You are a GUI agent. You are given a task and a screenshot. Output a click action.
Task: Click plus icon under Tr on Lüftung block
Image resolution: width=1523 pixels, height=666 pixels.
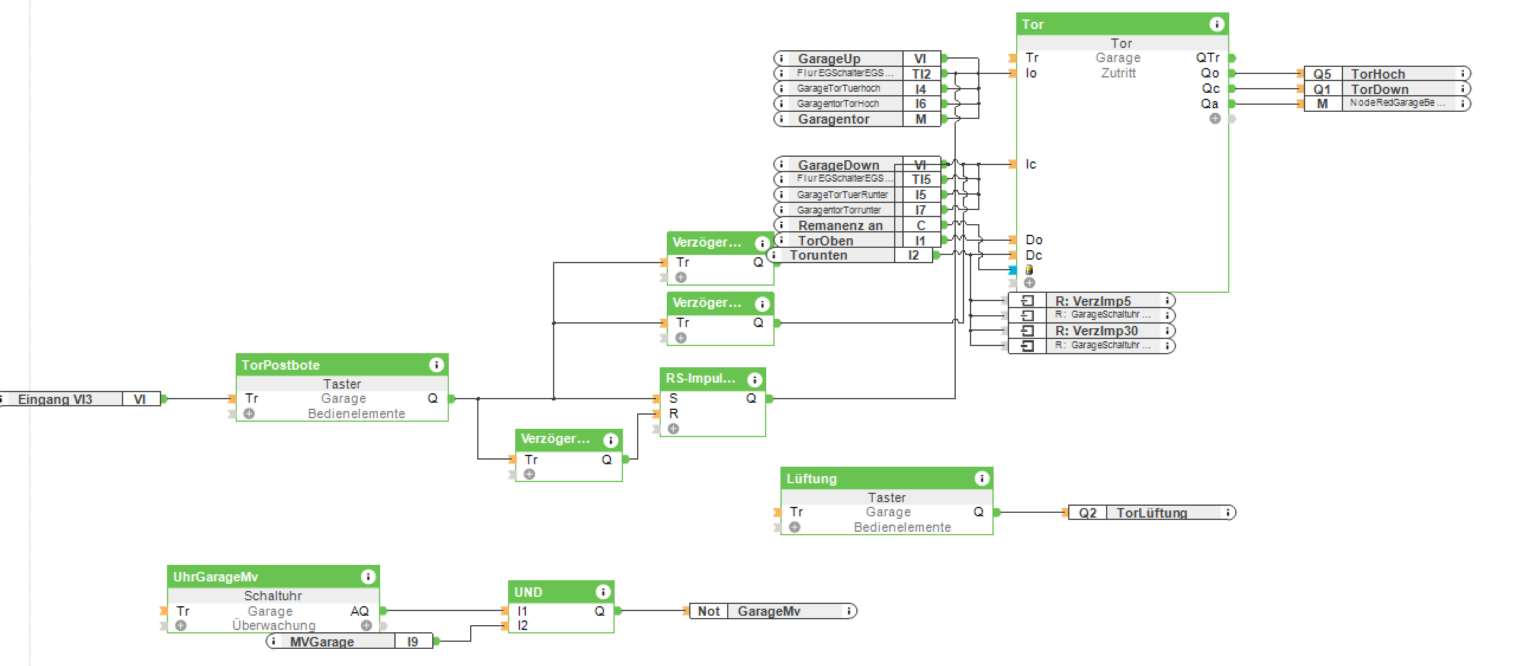[795, 527]
